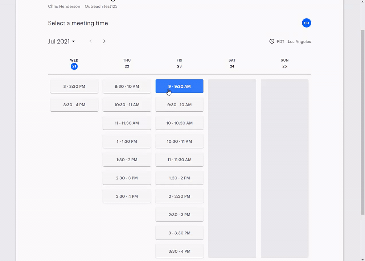This screenshot has height=261, width=365.
Task: Go to the previous week arrow
Action: [x=91, y=41]
